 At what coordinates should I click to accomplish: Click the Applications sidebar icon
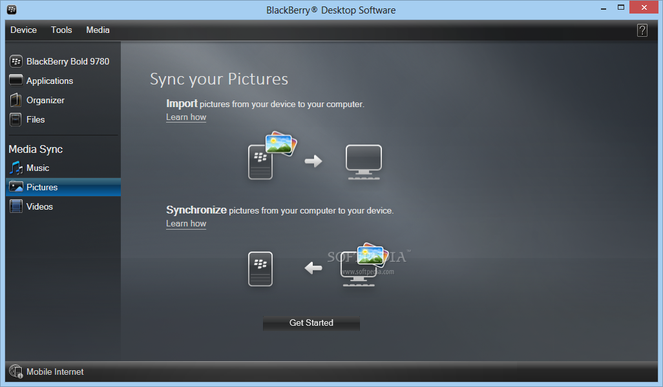click(16, 80)
